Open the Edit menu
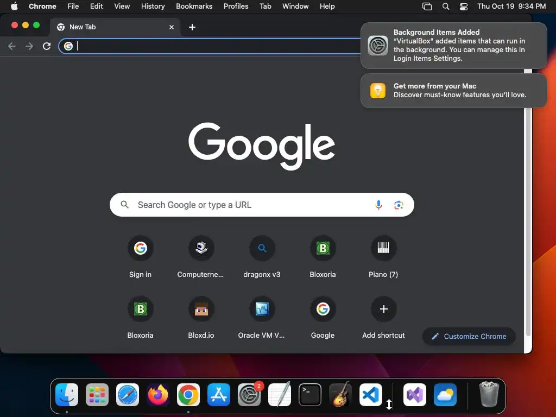556x417 pixels. coord(97,7)
